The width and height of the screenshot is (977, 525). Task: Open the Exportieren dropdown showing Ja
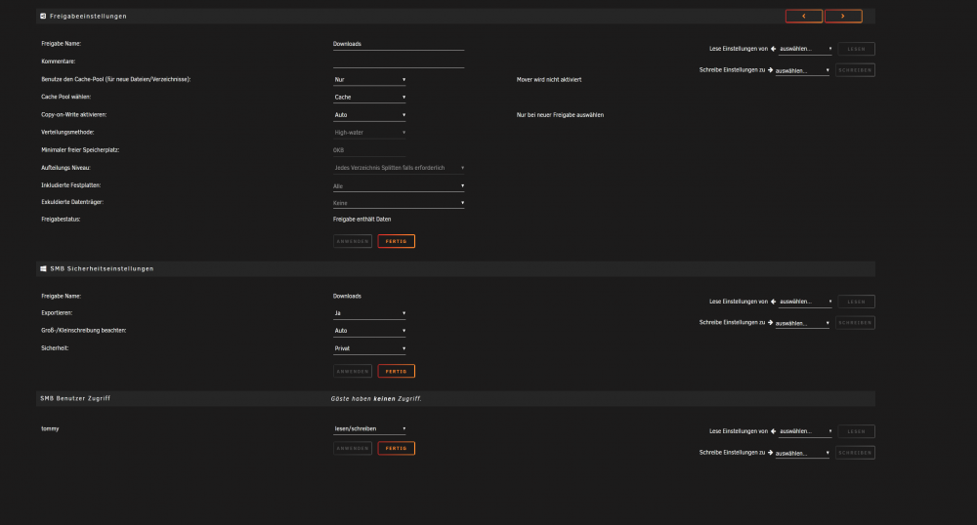click(x=369, y=313)
